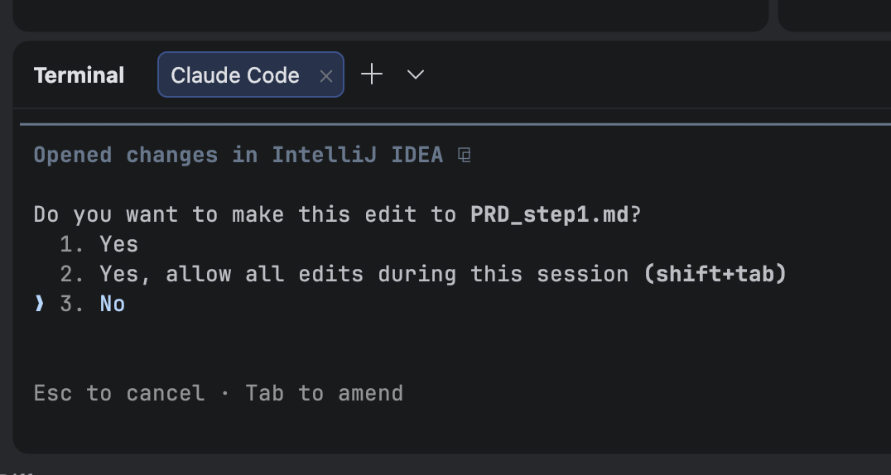
Task: Click the selection arrow beside option 3
Action: tap(39, 304)
